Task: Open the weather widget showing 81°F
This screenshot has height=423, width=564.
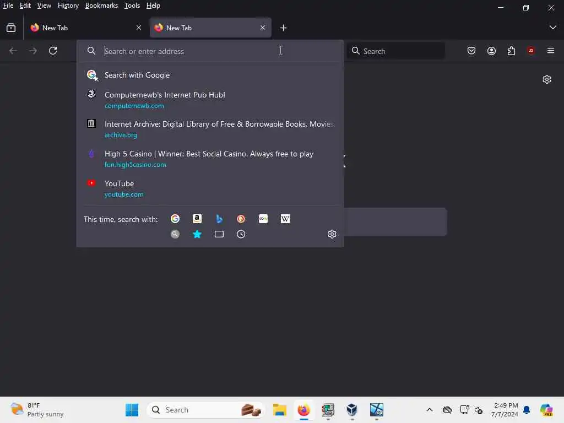Action: click(x=37, y=410)
